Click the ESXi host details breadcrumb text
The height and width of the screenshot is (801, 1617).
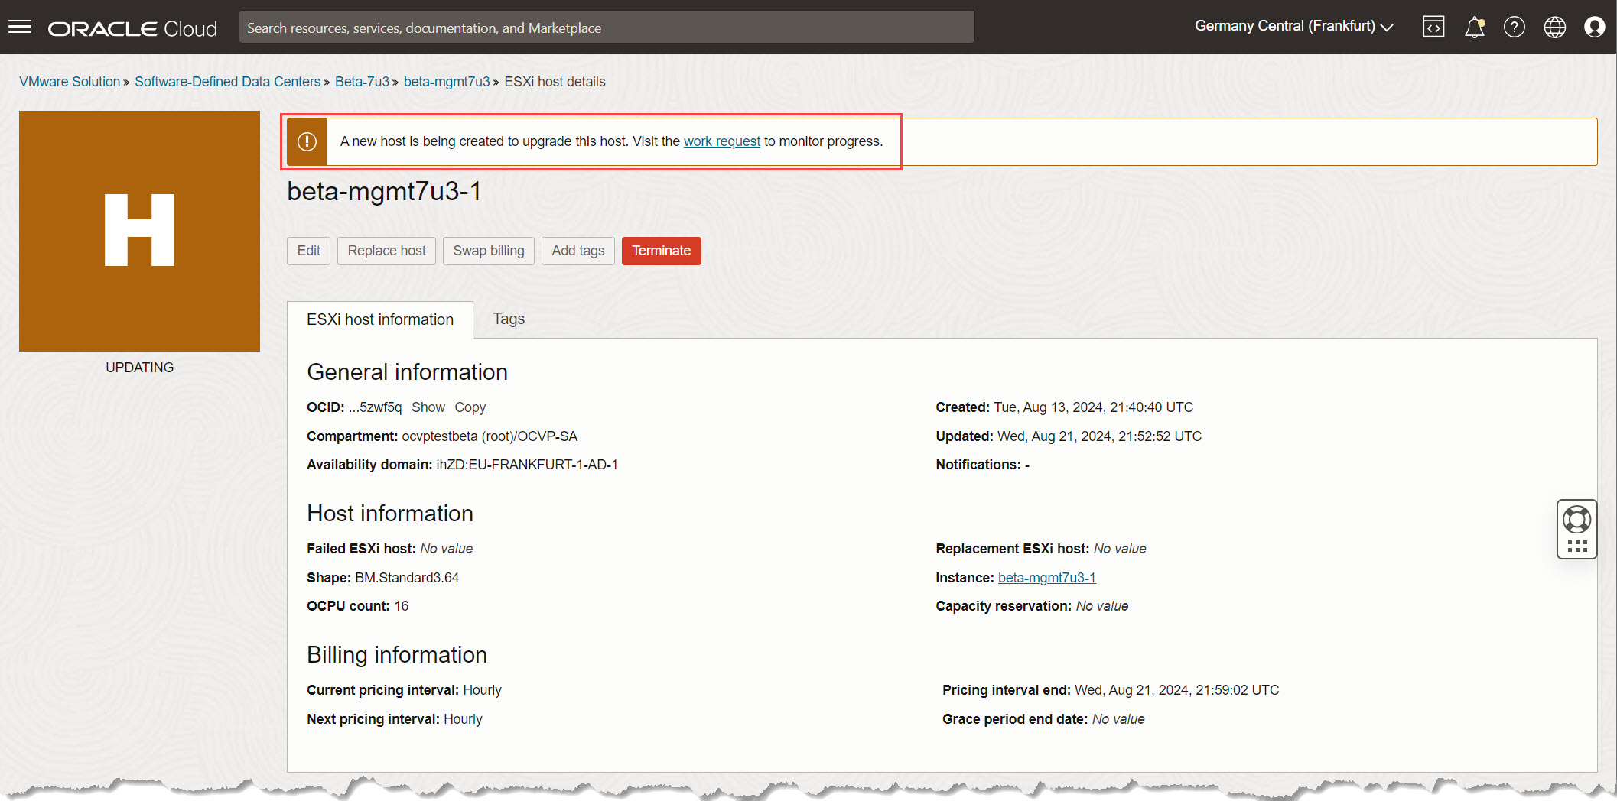point(555,82)
